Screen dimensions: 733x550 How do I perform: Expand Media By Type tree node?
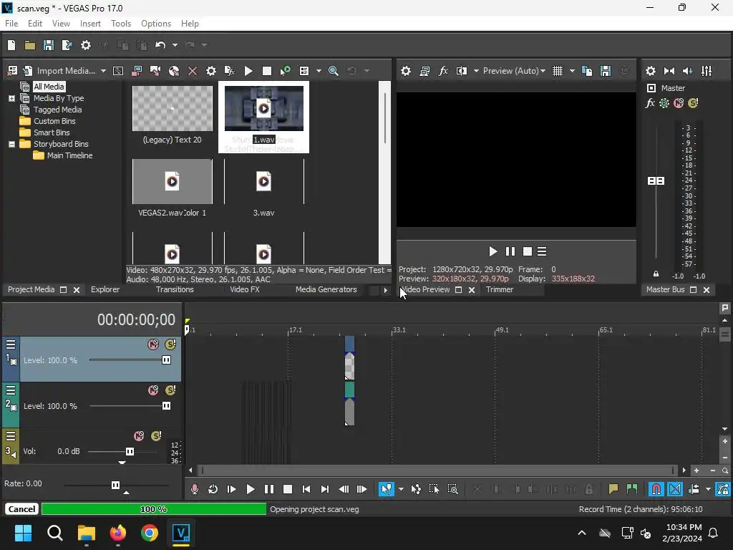[11, 98]
